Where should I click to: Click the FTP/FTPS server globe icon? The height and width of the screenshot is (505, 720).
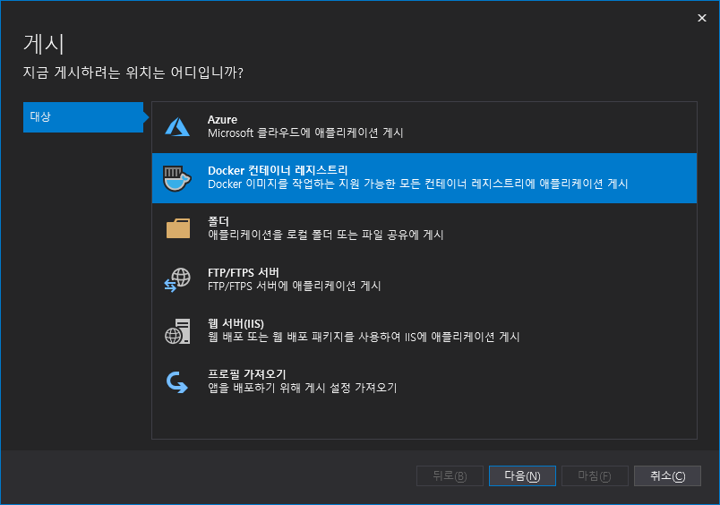point(177,280)
